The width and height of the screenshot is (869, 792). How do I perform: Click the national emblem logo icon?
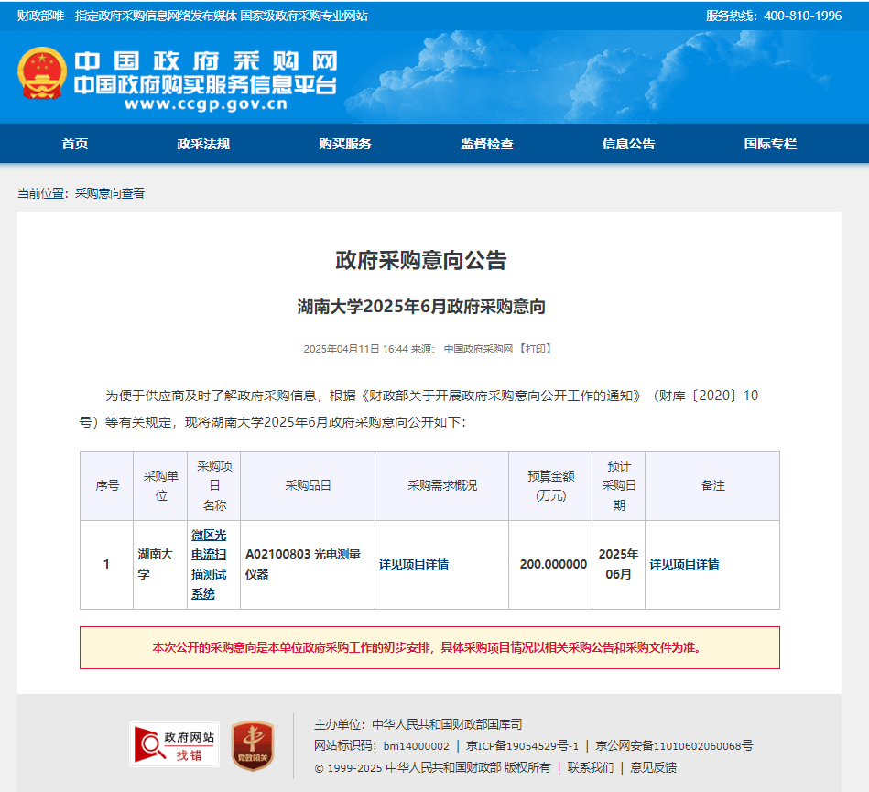coord(42,73)
